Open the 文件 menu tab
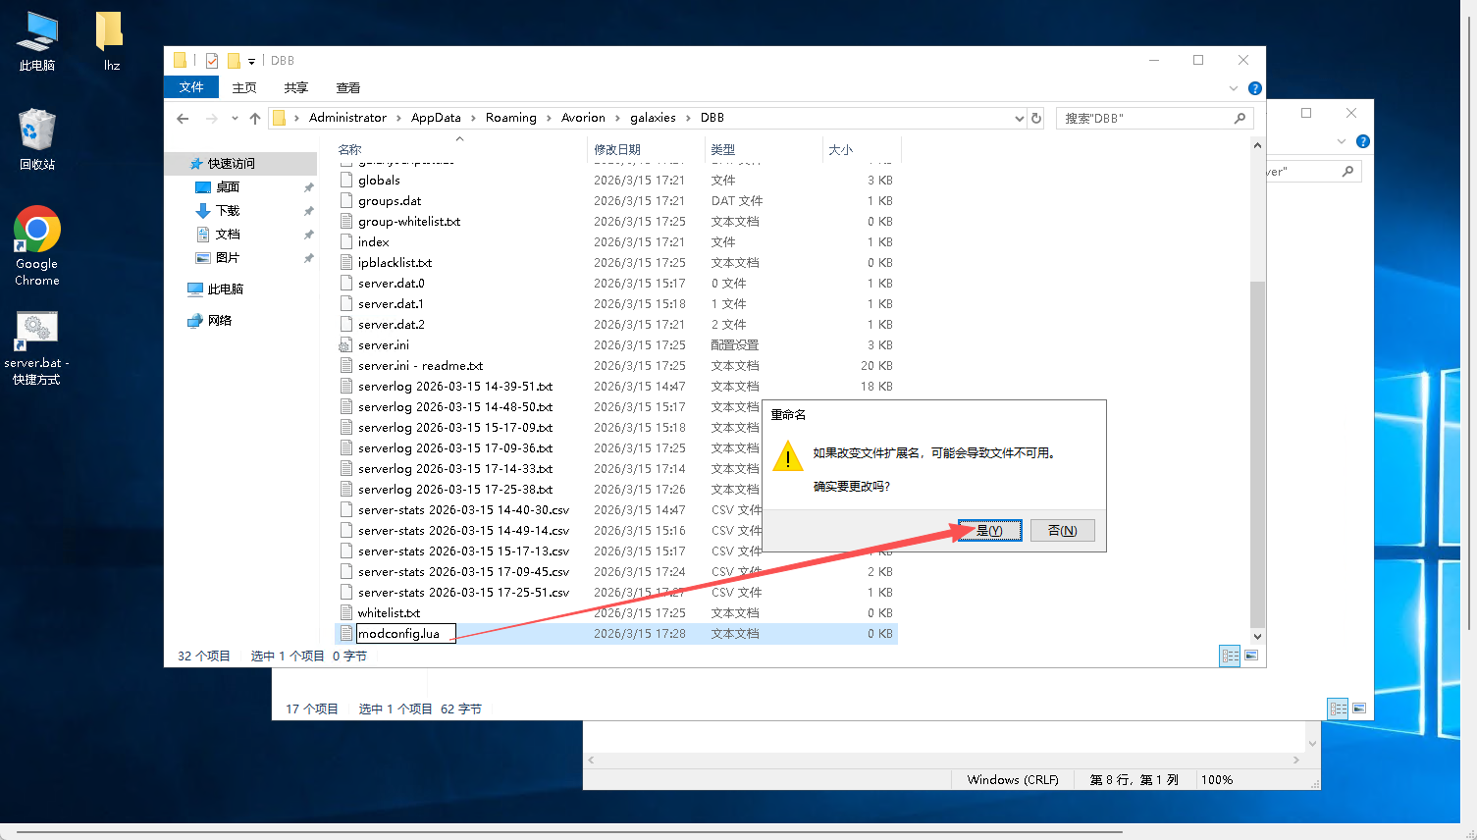 (191, 87)
